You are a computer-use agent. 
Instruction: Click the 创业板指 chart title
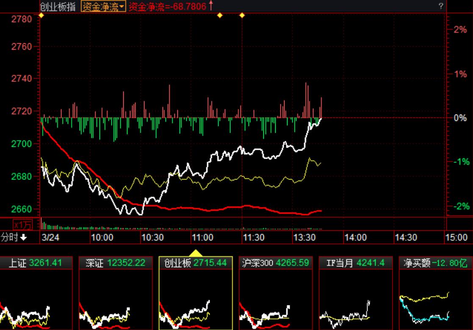58,6
